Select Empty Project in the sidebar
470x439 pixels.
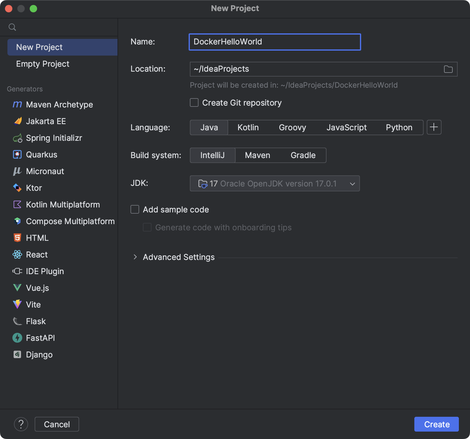click(x=43, y=64)
